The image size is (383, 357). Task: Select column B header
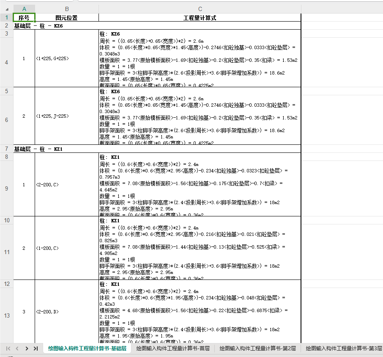click(x=67, y=9)
